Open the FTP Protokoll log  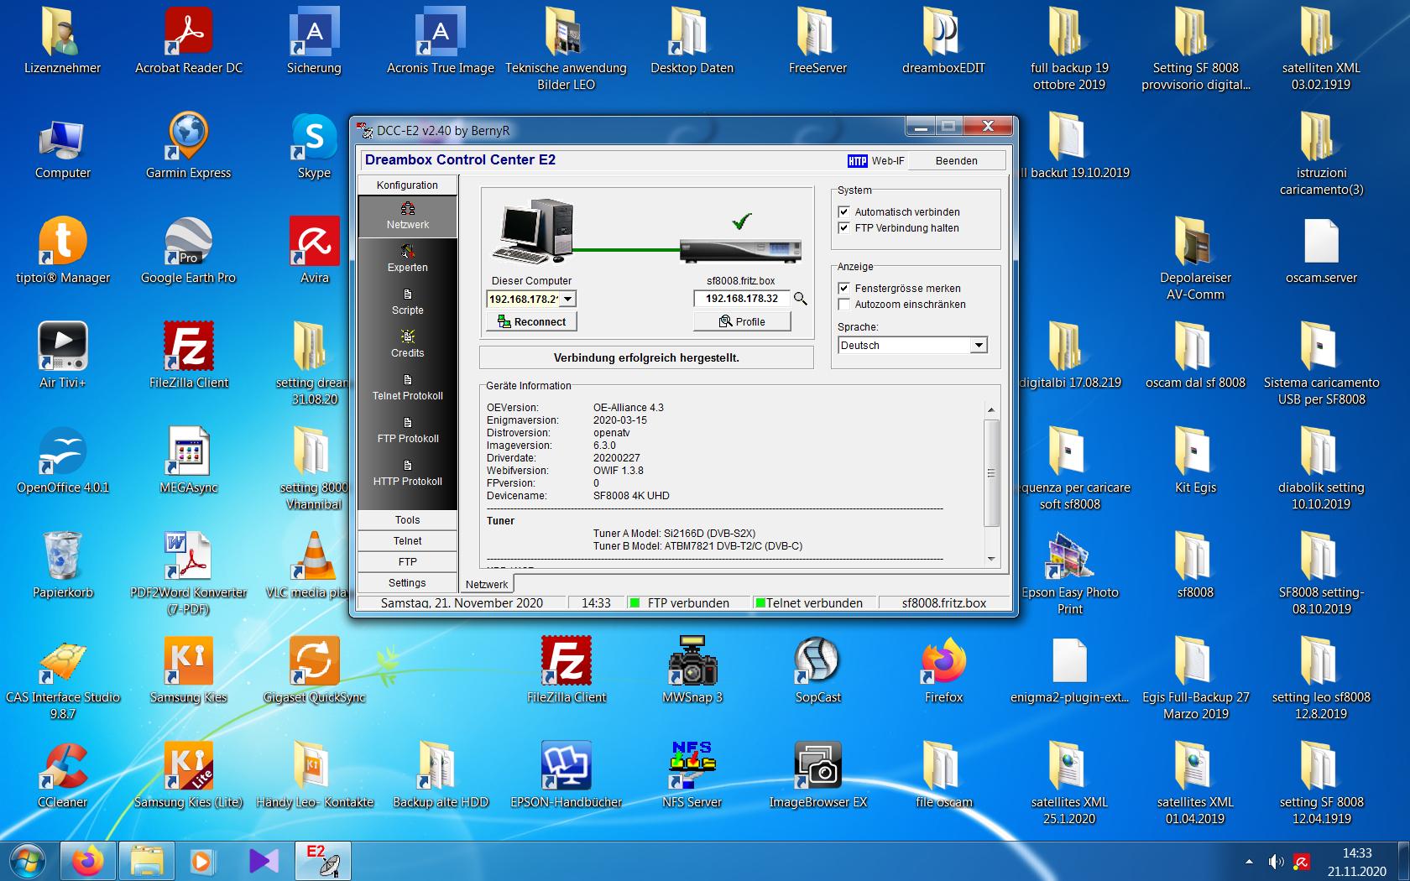(x=407, y=430)
